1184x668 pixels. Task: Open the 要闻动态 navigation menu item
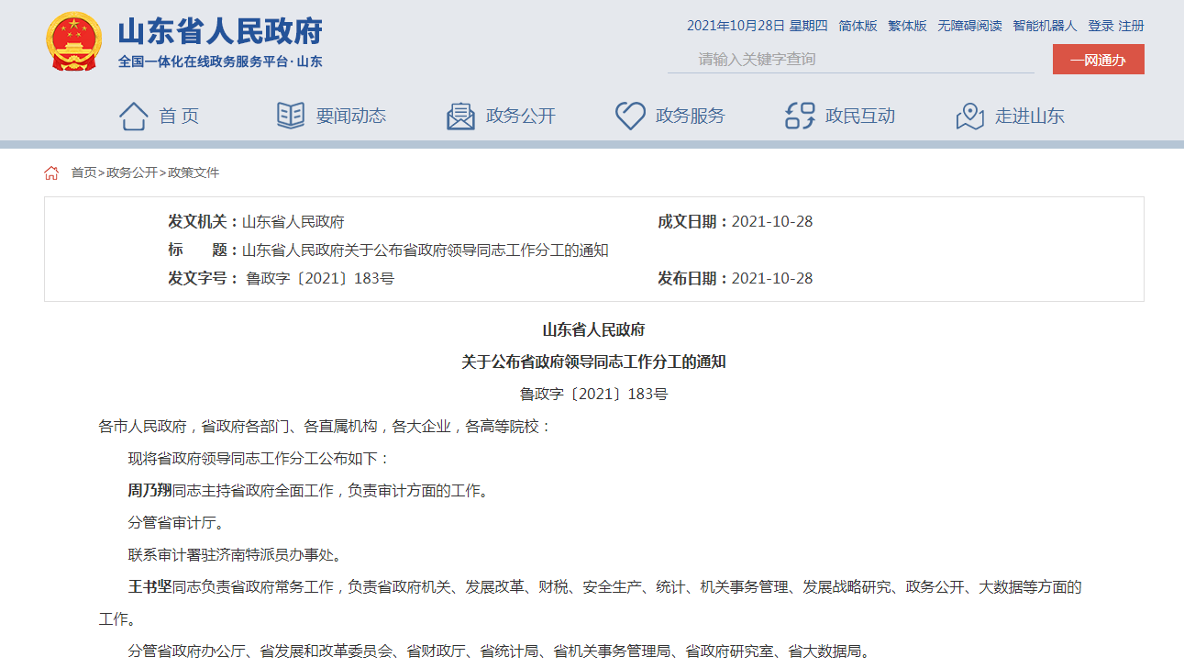350,117
